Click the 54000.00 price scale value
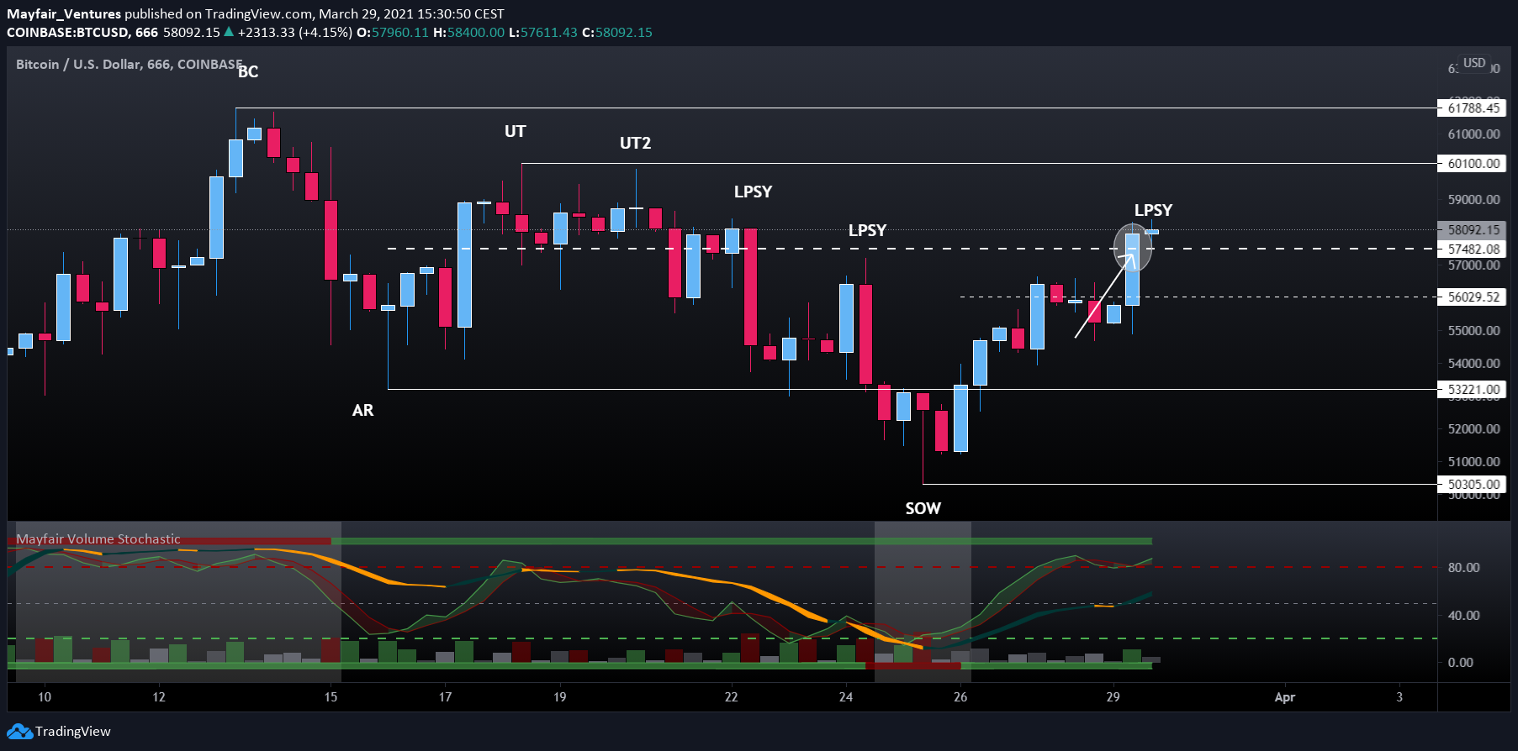Screen dimensions: 1518x751 [x=1473, y=363]
